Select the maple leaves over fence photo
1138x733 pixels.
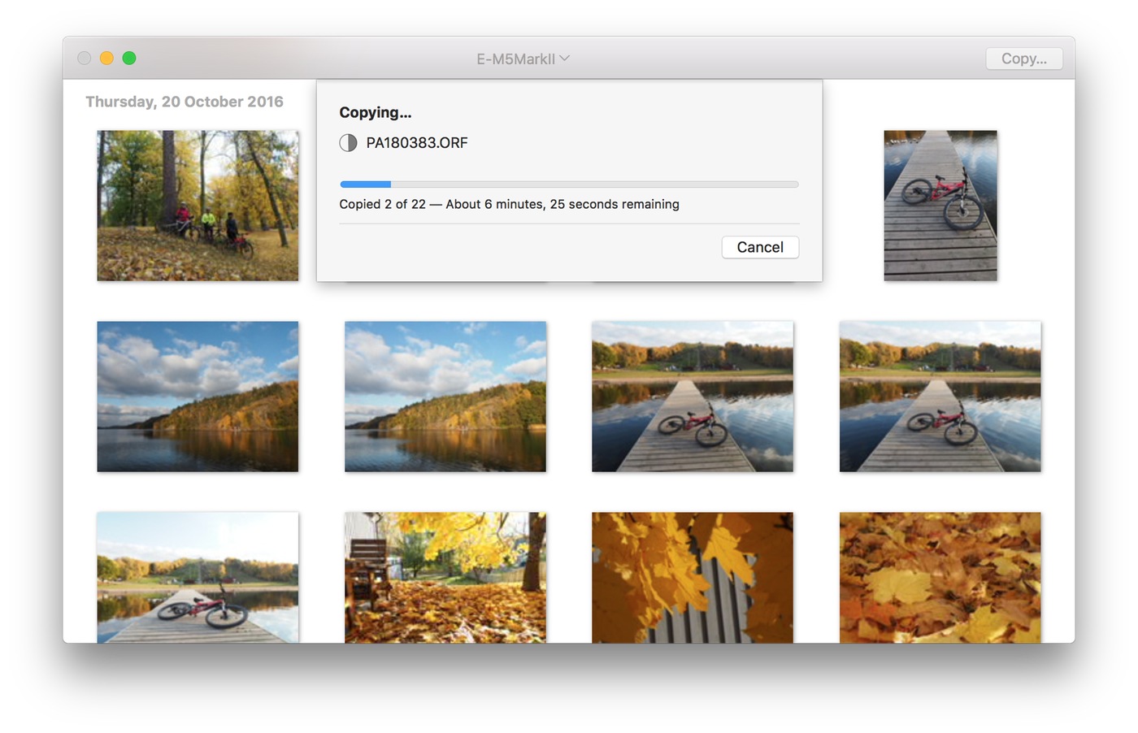pos(692,577)
